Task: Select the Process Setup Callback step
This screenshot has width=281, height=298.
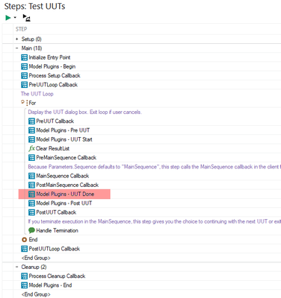Action: click(55, 75)
